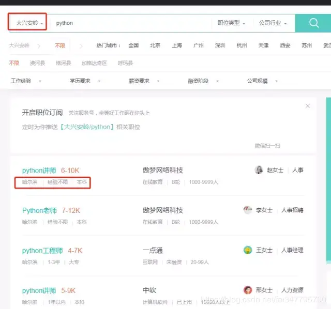The image size is (331, 309).
Task: Open 一点通 company link
Action: point(153,251)
